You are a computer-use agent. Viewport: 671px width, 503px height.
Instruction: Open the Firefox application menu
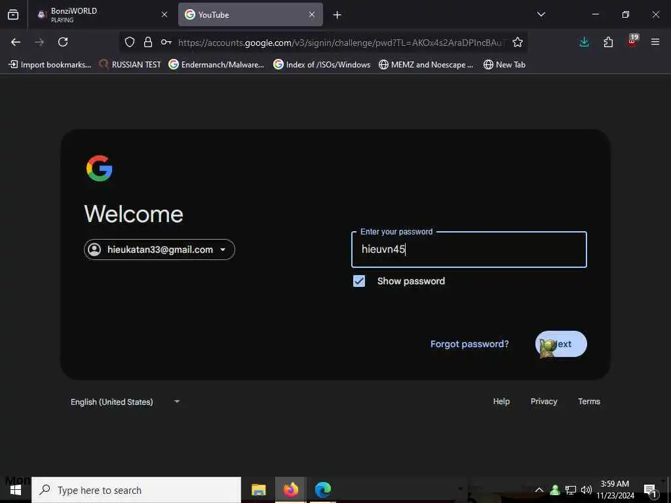[x=655, y=42]
